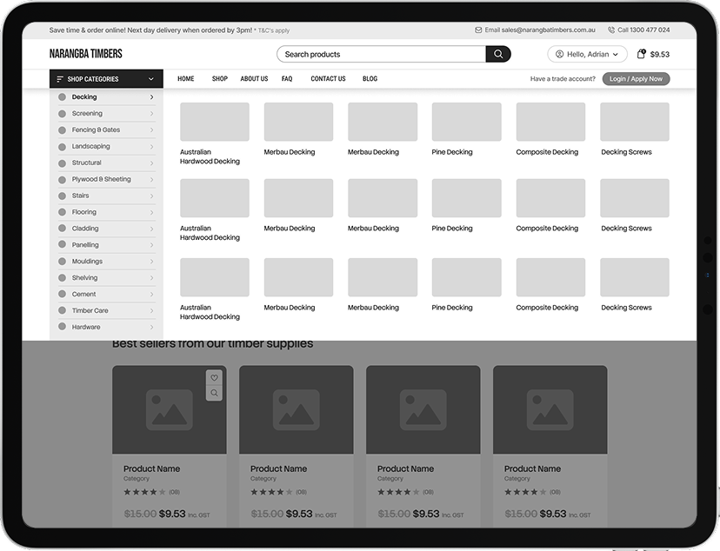The height and width of the screenshot is (551, 720).
Task: Click the phone icon next to Call 1300 477 024
Action: tap(611, 30)
